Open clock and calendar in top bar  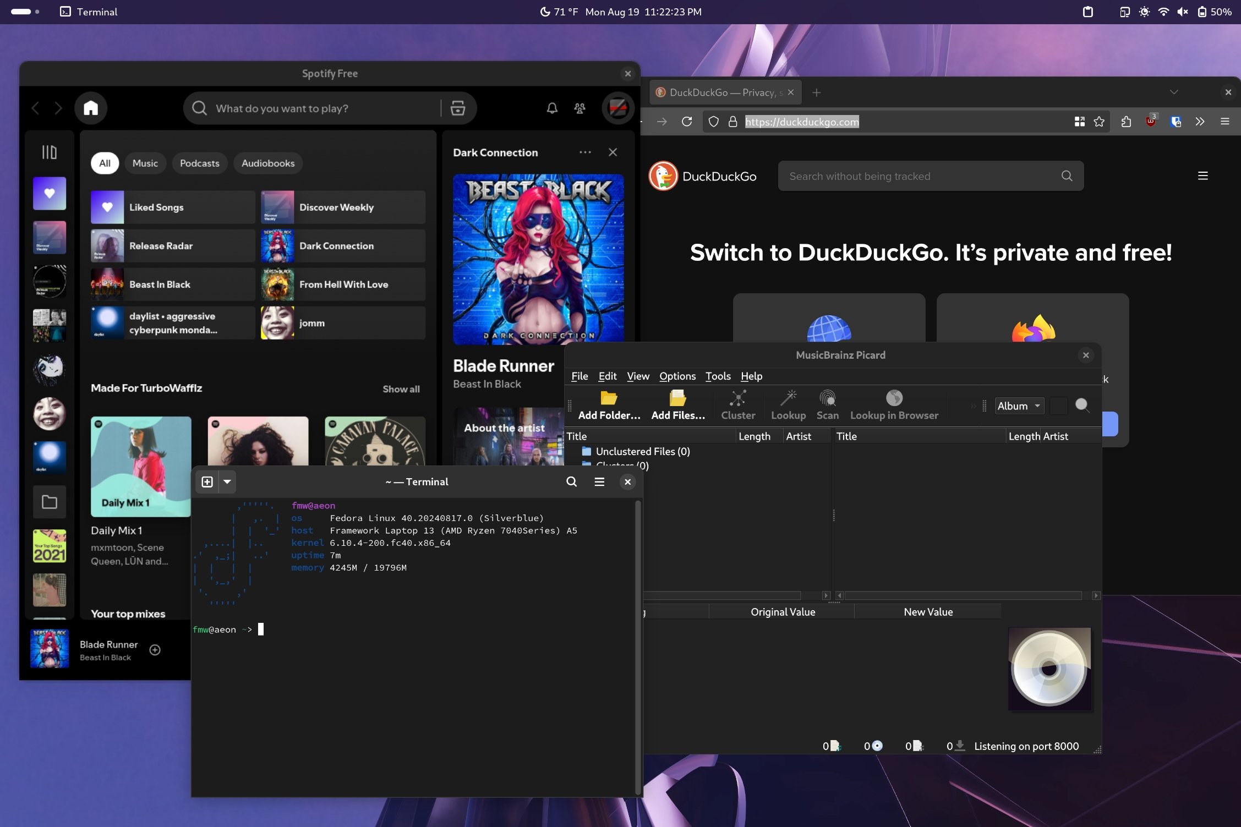(x=643, y=12)
